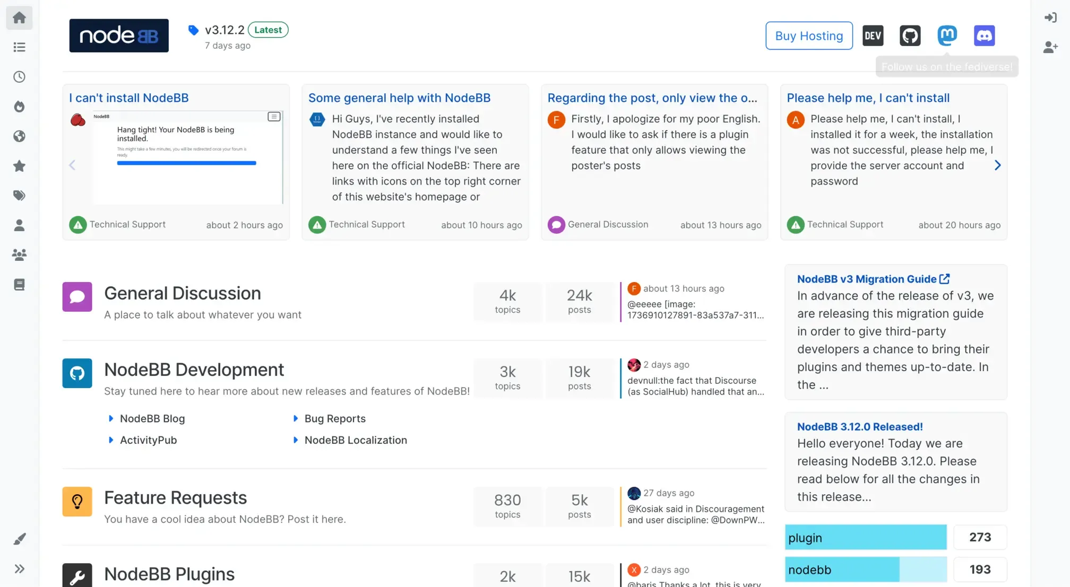Image resolution: width=1070 pixels, height=587 pixels.
Task: Open the Recent topics clock icon
Action: (19, 76)
